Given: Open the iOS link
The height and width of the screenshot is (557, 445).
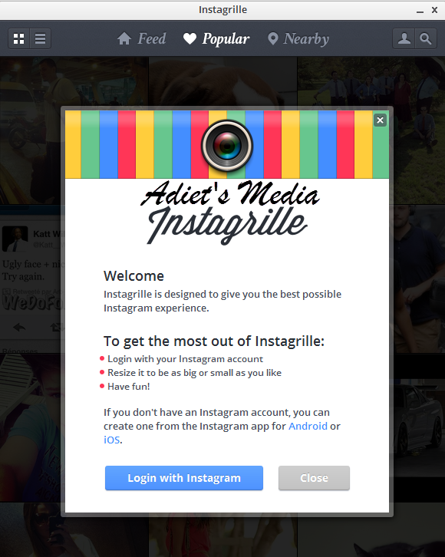Looking at the screenshot, I should point(111,440).
